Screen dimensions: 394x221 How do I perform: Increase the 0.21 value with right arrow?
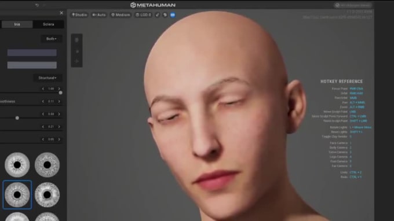59,127
